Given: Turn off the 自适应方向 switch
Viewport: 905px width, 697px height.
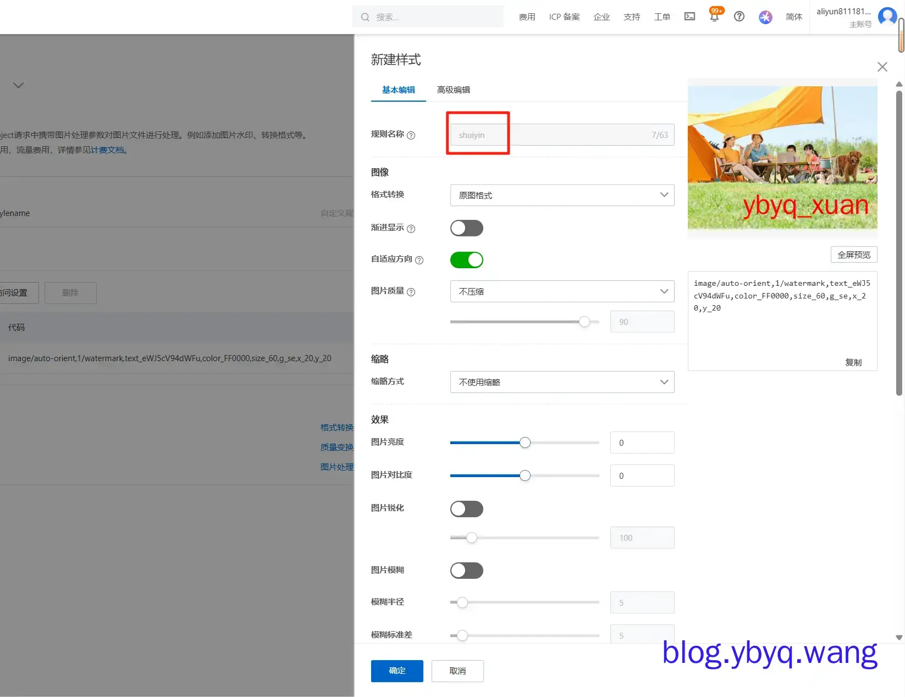Looking at the screenshot, I should click(x=466, y=260).
